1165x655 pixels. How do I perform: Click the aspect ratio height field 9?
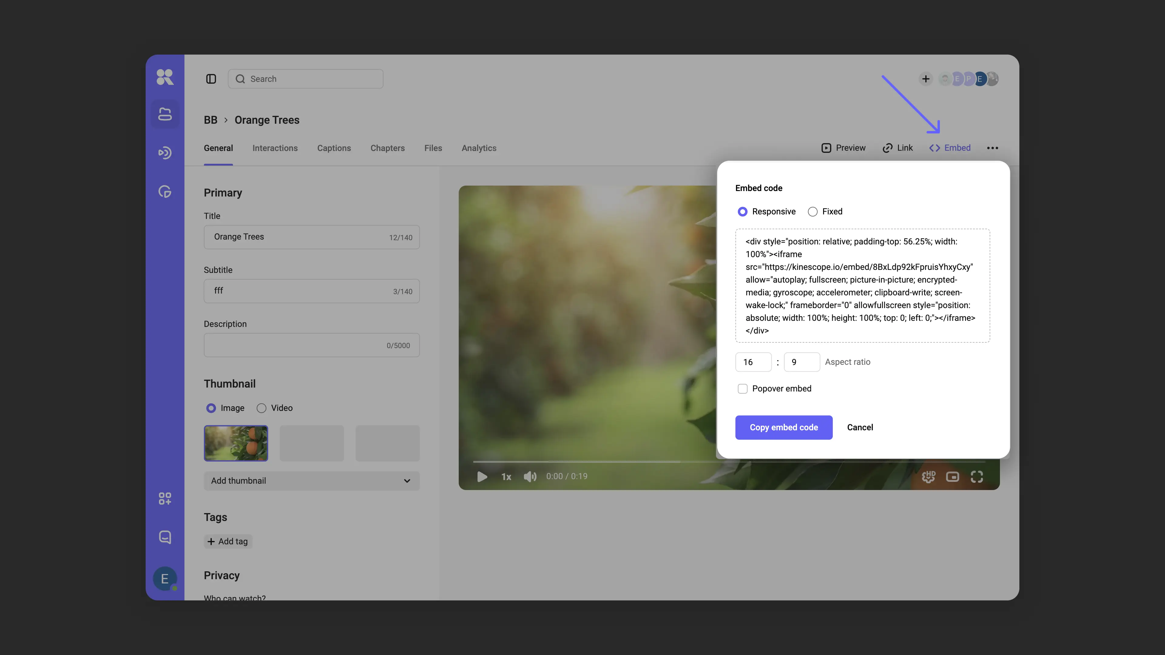801,362
